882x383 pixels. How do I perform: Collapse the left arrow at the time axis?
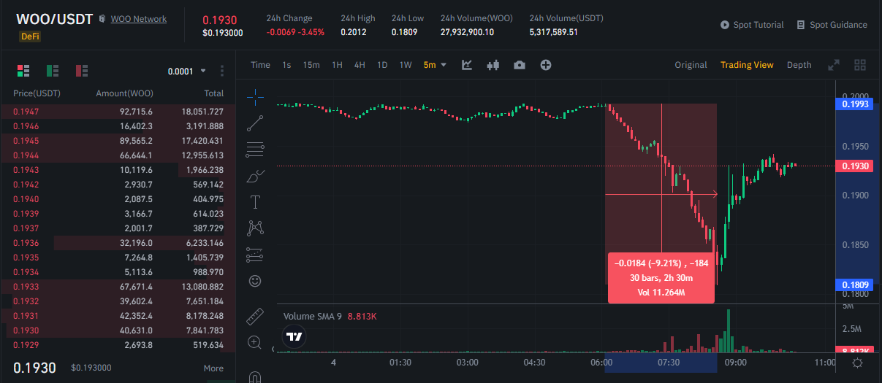(274, 349)
